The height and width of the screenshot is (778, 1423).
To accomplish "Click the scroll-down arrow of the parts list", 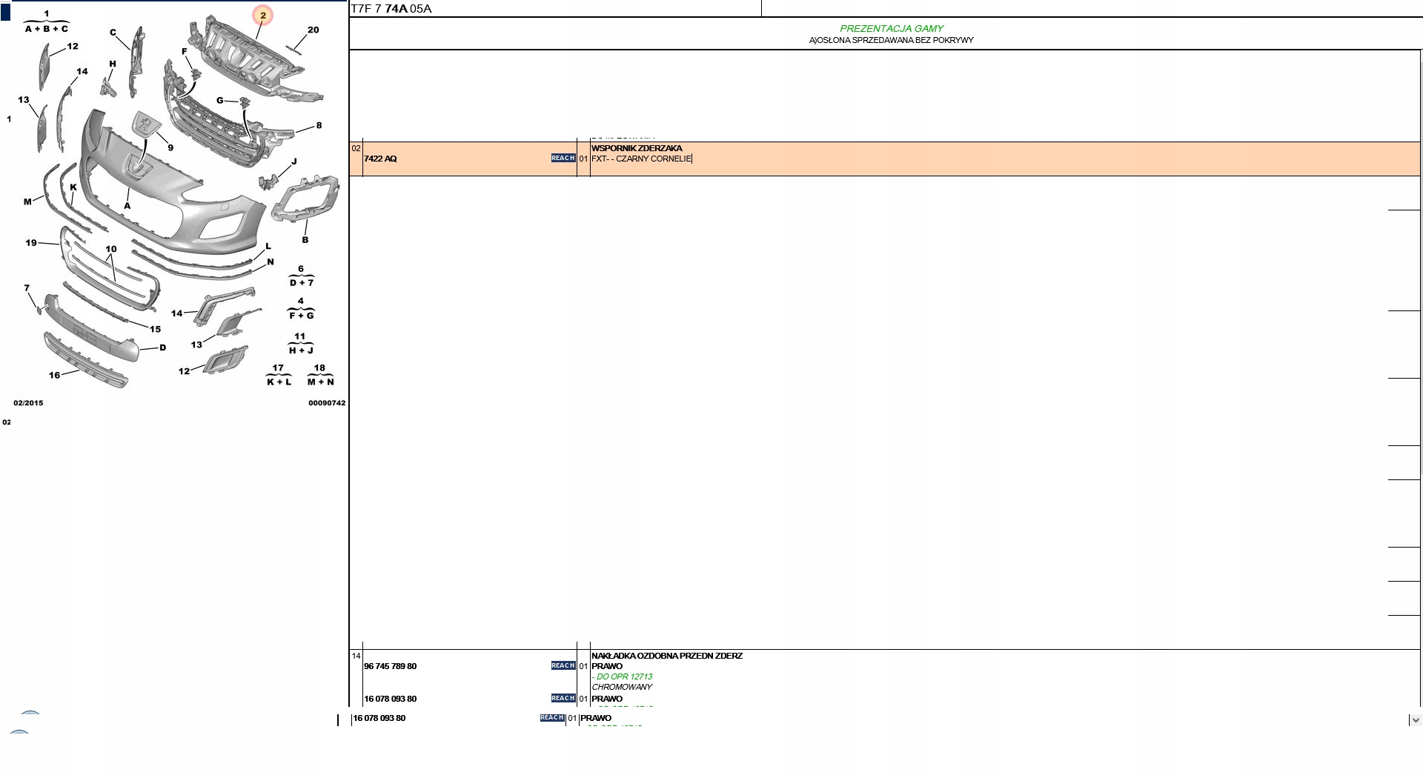I will tap(1415, 719).
